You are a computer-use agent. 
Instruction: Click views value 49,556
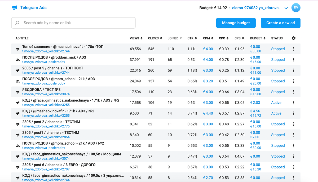point(135,49)
